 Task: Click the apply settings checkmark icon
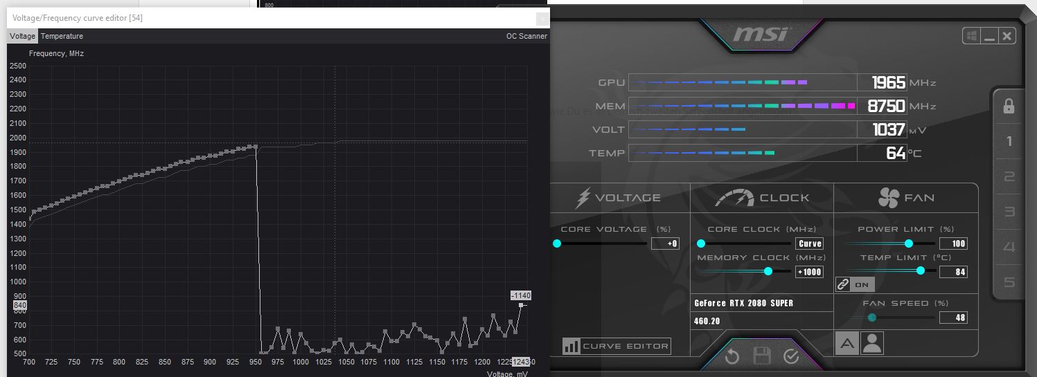791,356
